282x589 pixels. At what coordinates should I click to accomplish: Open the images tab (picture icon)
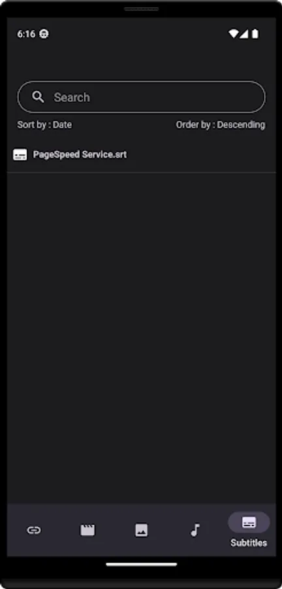point(141,530)
